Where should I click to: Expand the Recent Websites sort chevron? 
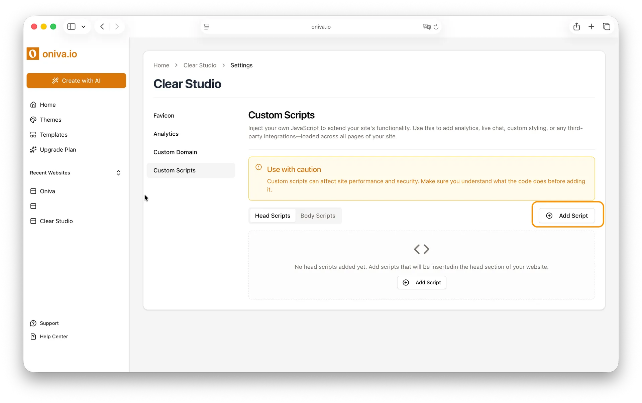click(x=118, y=173)
